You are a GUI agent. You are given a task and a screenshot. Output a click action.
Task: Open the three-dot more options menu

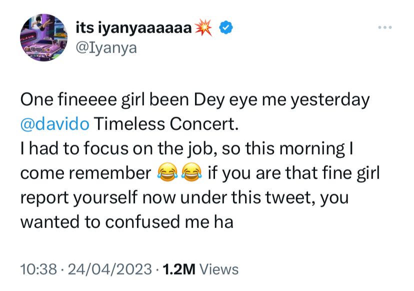pos(384,27)
